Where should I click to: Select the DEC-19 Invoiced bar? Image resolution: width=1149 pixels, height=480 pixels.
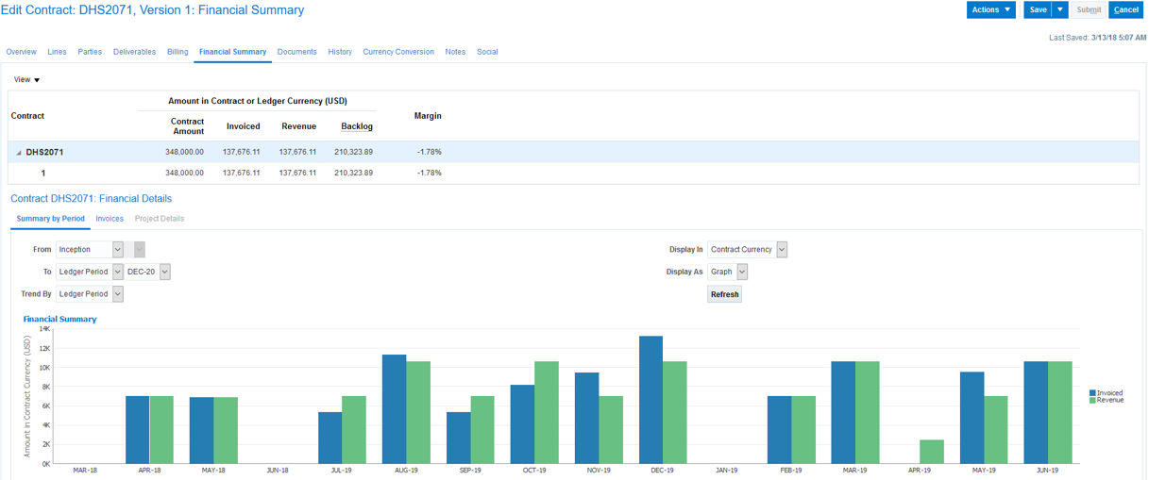[651, 400]
